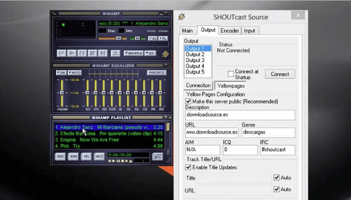Click the Winamp lightning bolt logo icon
The width and height of the screenshot is (351, 200).
tap(165, 54)
